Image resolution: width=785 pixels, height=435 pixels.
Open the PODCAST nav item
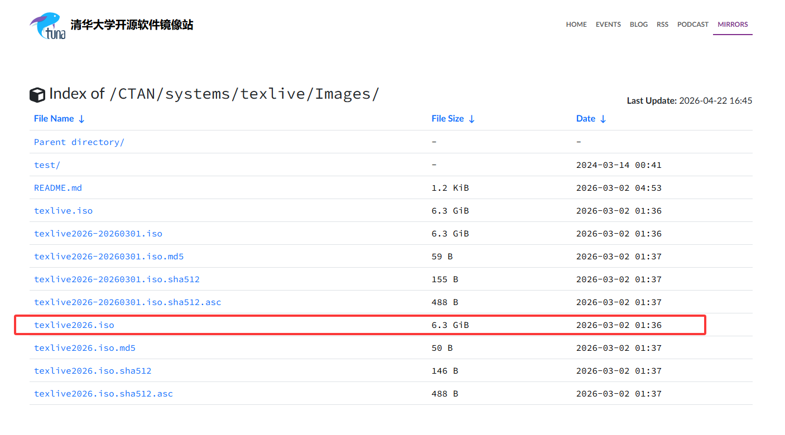click(693, 25)
